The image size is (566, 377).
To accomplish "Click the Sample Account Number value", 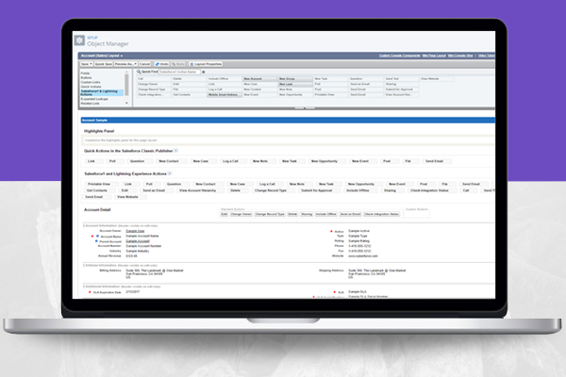I will [143, 246].
